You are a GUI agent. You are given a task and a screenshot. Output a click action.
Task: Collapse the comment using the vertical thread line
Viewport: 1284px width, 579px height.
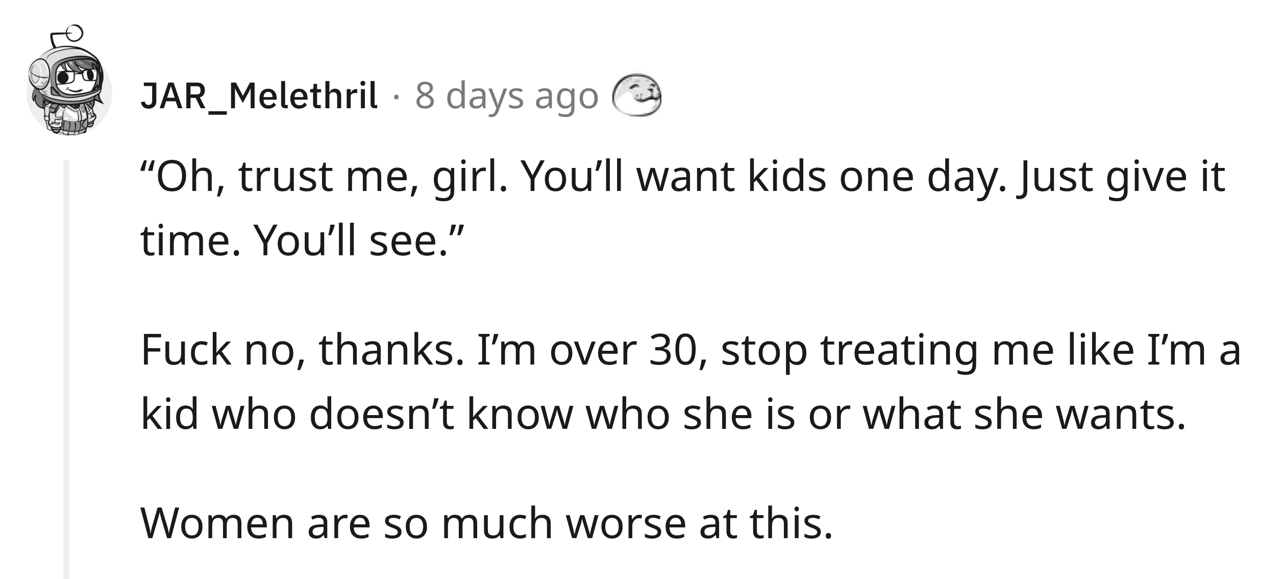click(66, 370)
